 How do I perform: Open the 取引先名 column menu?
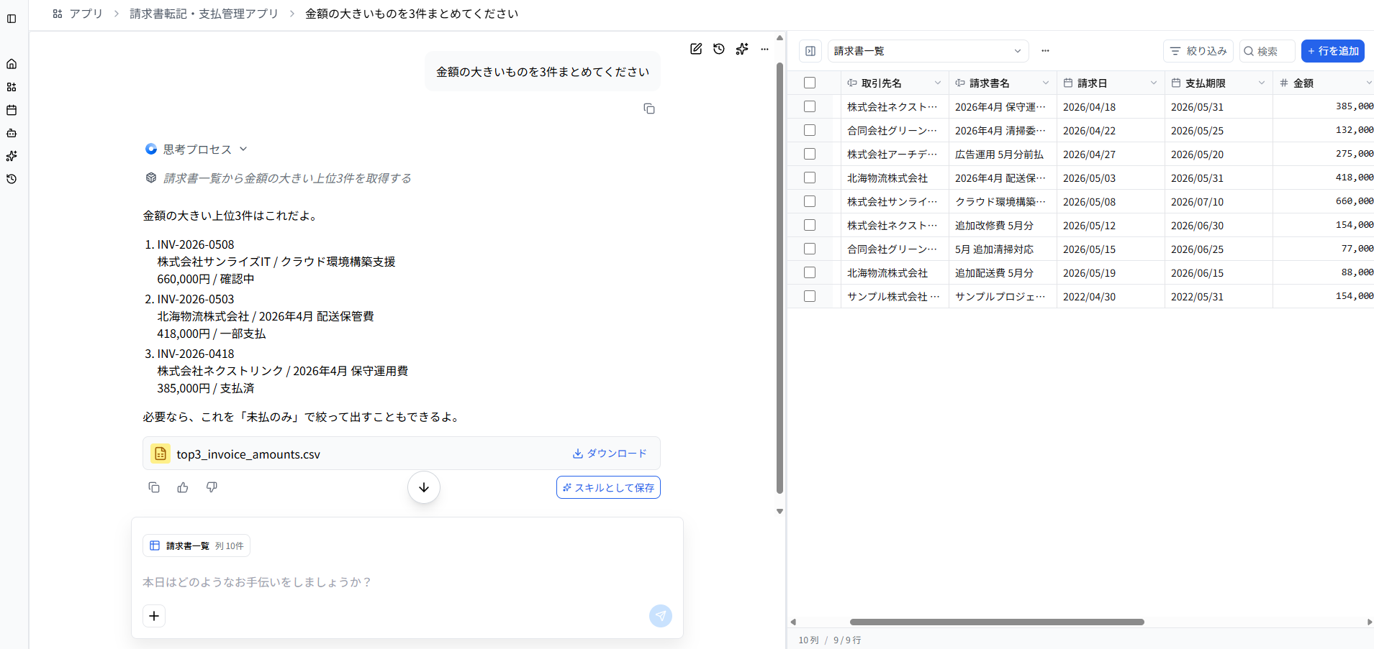(938, 83)
